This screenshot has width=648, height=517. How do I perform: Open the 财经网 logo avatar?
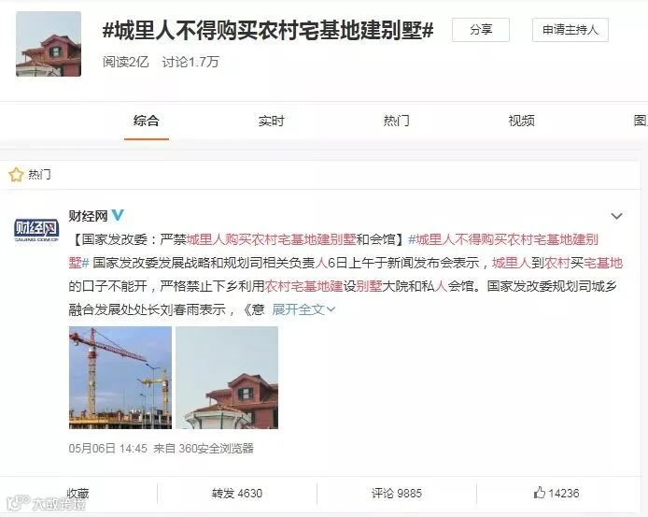pos(36,230)
